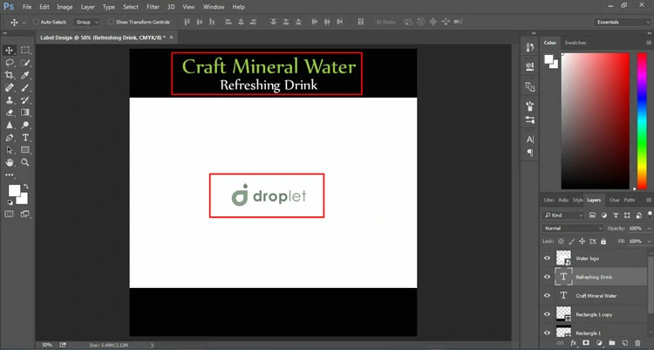The image size is (654, 350).
Task: Hide the Craft Mineral Water layer
Action: coord(548,296)
